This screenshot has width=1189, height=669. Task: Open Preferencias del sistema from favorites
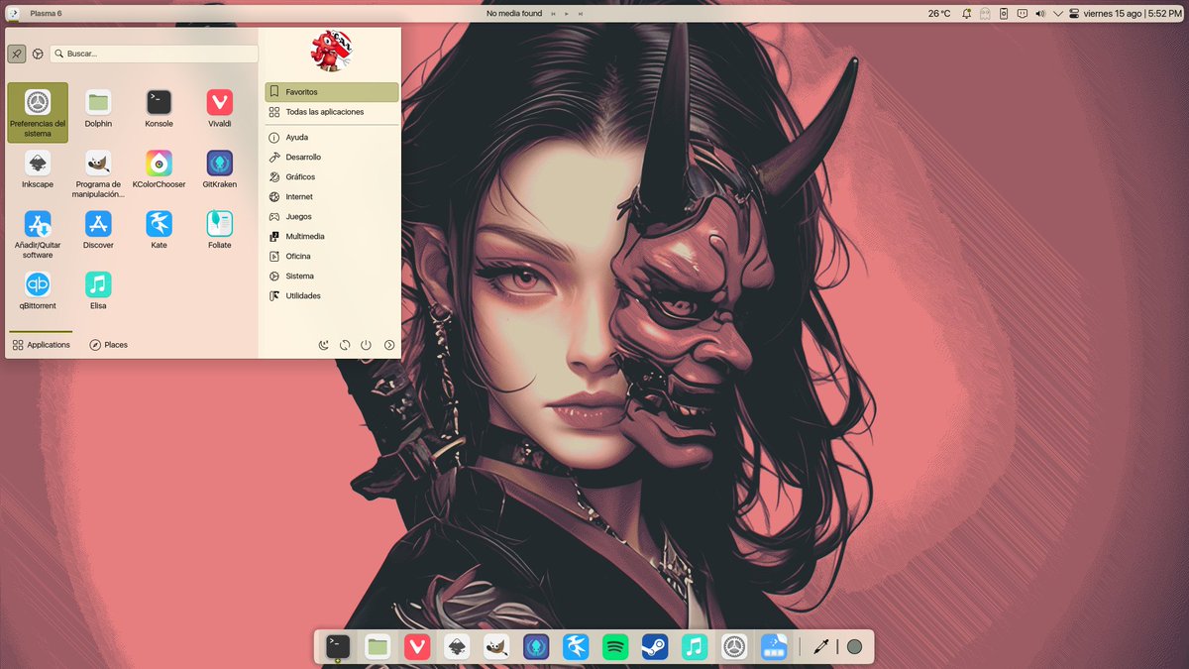(x=38, y=112)
